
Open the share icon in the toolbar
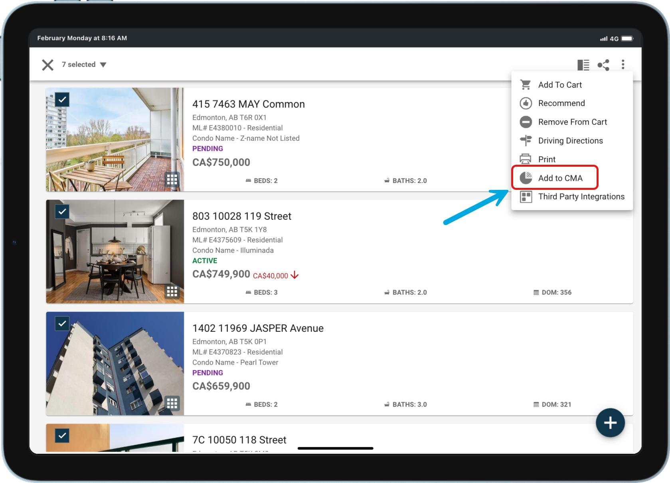tap(603, 65)
